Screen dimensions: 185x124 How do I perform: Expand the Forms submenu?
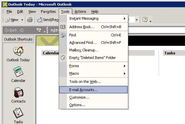pos(93,66)
